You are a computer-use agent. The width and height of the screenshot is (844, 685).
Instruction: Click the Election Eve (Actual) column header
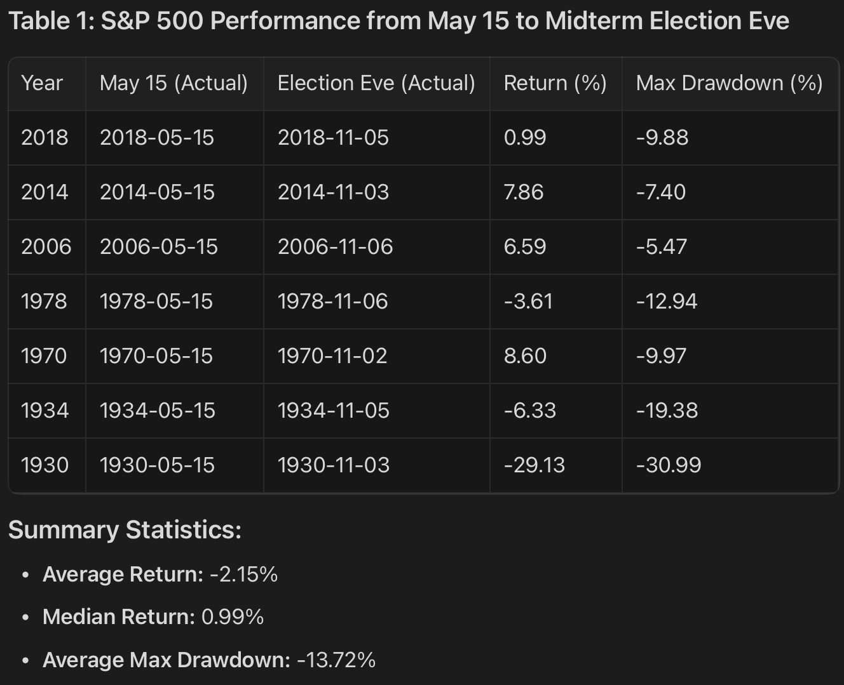click(x=376, y=83)
